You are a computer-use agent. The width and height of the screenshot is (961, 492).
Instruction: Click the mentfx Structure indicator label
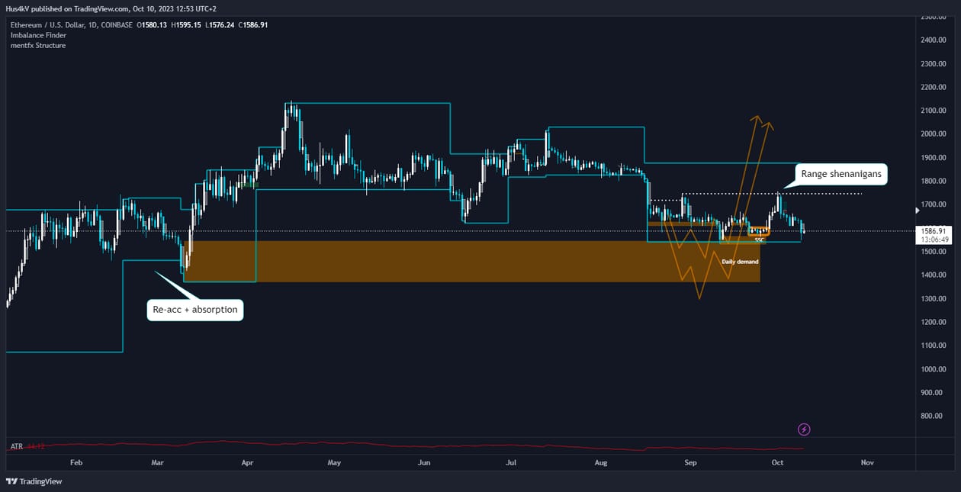click(38, 45)
